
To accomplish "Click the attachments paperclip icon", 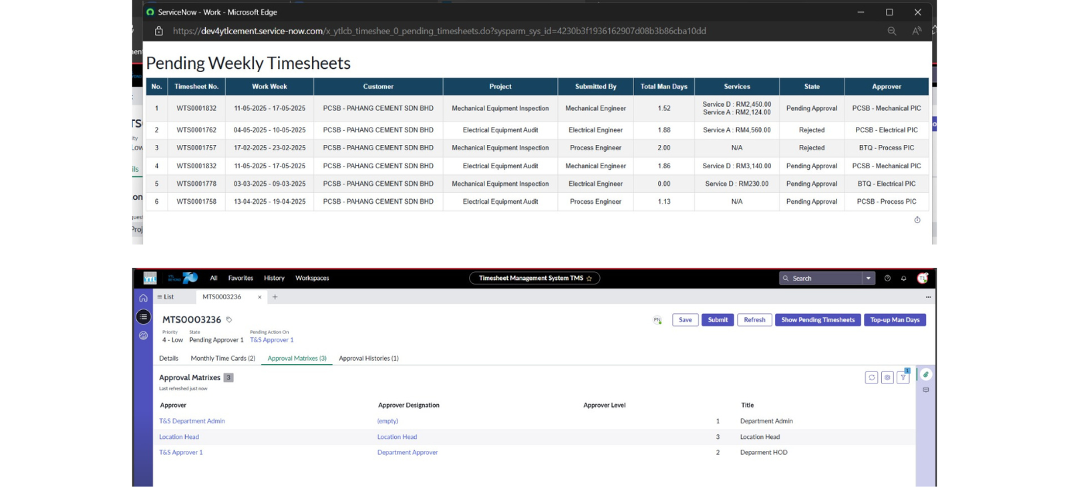I will click(x=925, y=375).
